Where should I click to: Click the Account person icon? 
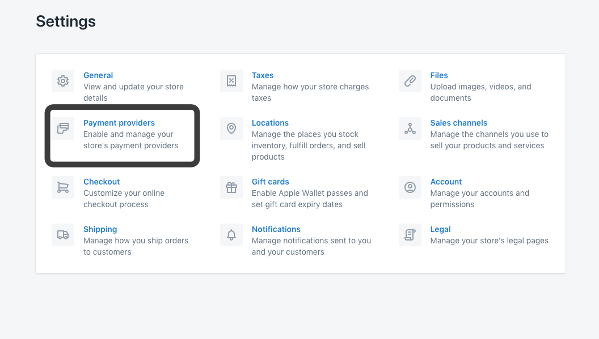coord(410,187)
